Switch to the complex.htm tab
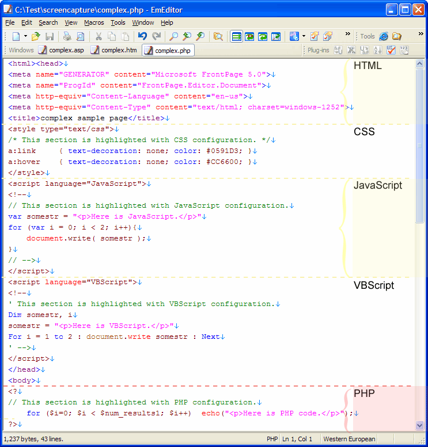The width and height of the screenshot is (428, 447). tap(113, 51)
